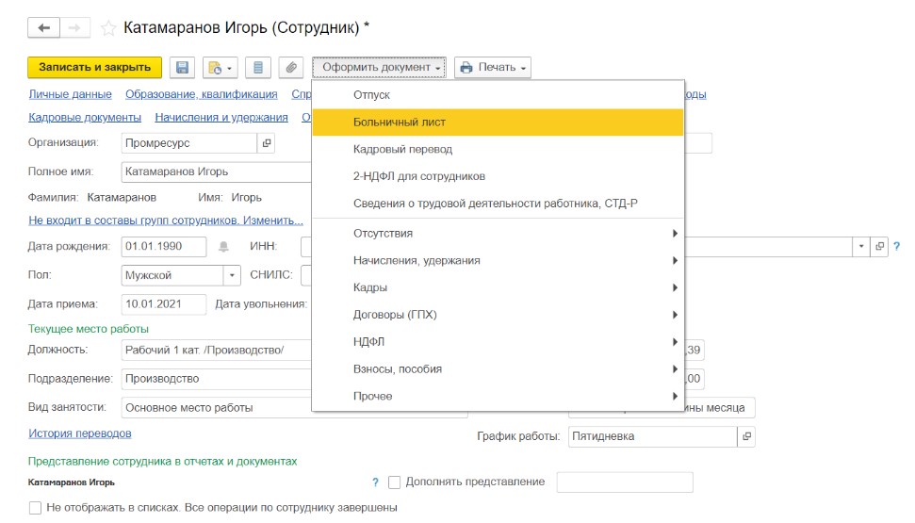Open the График работы field link icon
Image resolution: width=915 pixels, height=523 pixels.
(x=746, y=437)
